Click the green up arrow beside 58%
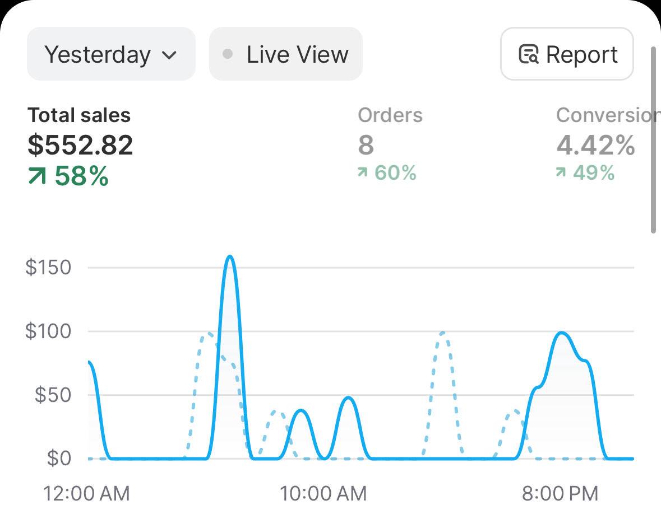The height and width of the screenshot is (519, 661). pos(37,176)
